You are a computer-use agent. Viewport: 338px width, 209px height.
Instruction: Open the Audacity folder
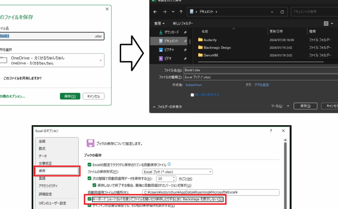coord(210,40)
